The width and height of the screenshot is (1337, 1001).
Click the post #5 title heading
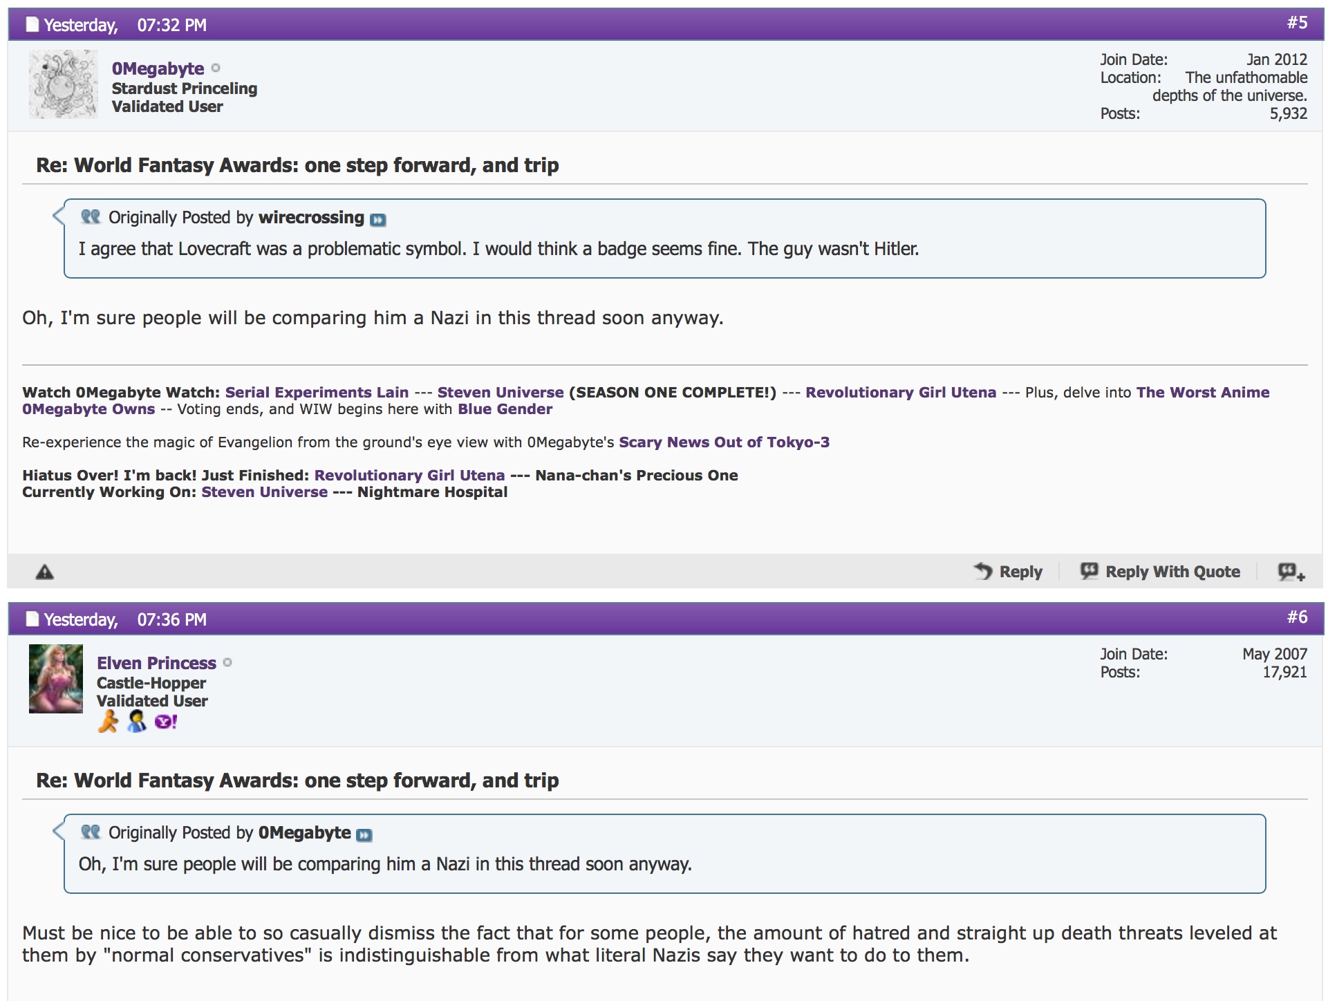[297, 165]
